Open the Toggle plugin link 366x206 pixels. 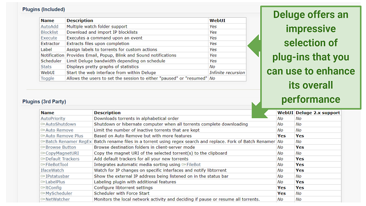pos(47,78)
